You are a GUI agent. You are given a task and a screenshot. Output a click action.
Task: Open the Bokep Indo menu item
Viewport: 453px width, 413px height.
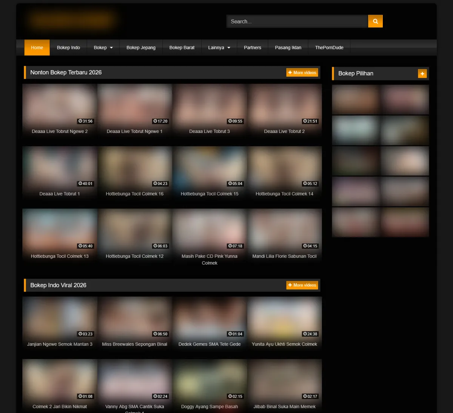pos(68,48)
